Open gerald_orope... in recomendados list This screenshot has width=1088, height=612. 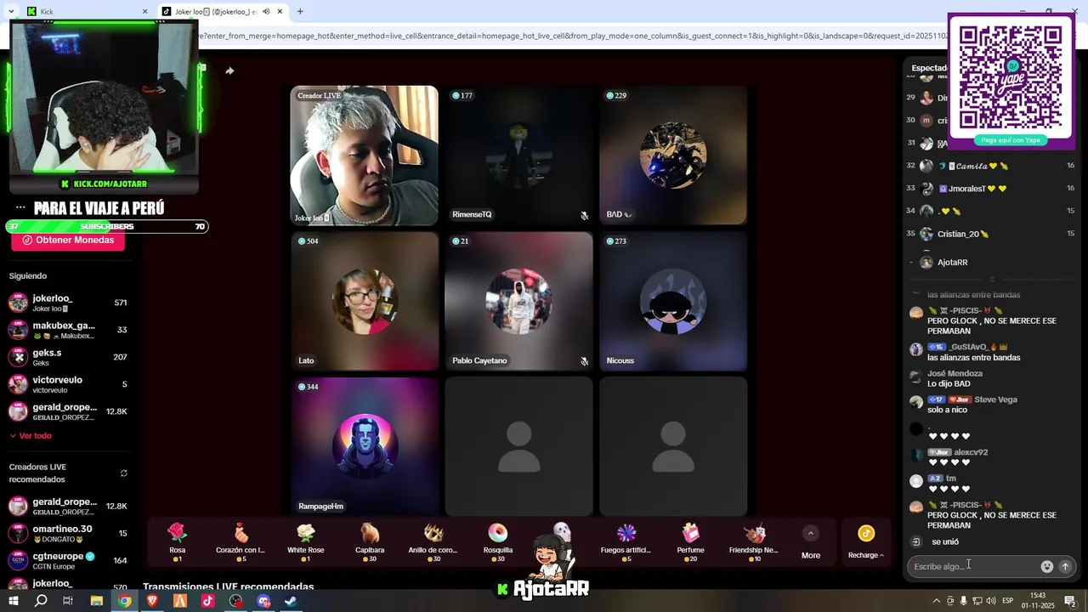coord(68,506)
